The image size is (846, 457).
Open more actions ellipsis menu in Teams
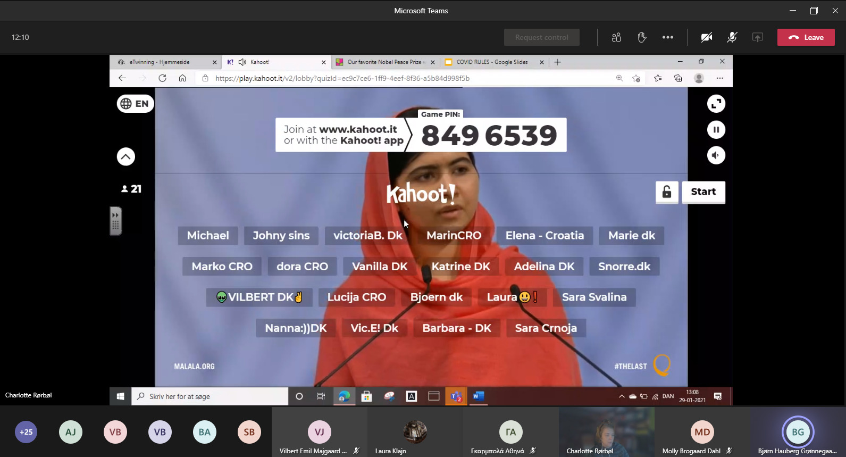pos(668,37)
